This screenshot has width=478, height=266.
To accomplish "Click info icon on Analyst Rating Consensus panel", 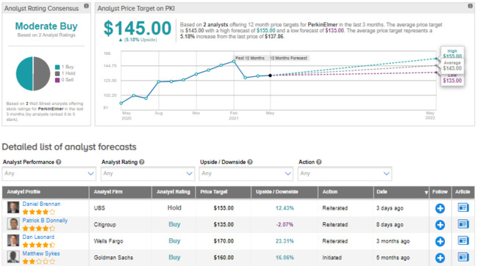I will pos(86,6).
